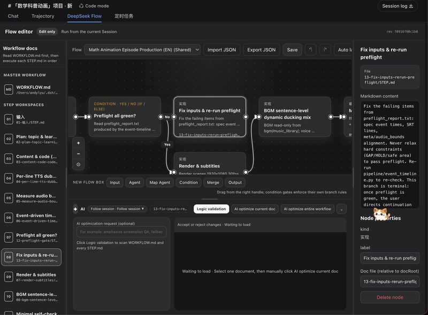Switch to the Chat tab
Image resolution: width=428 pixels, height=315 pixels.
(x=13, y=16)
